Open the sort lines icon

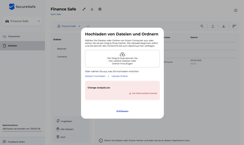tap(234, 26)
